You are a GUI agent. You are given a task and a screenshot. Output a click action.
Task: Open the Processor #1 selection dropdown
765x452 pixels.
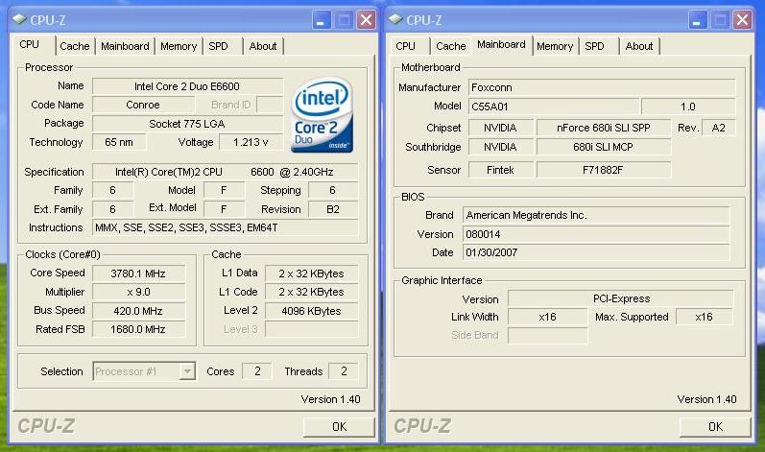[x=187, y=371]
